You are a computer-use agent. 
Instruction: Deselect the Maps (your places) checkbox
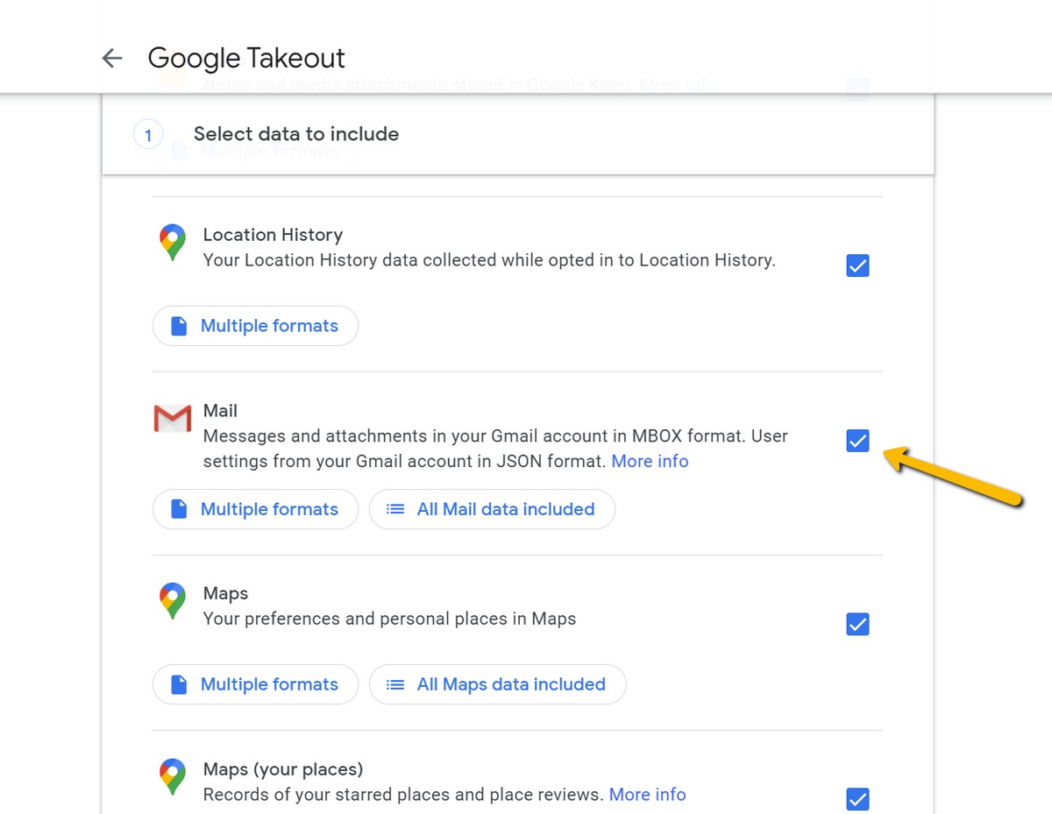pos(857,799)
